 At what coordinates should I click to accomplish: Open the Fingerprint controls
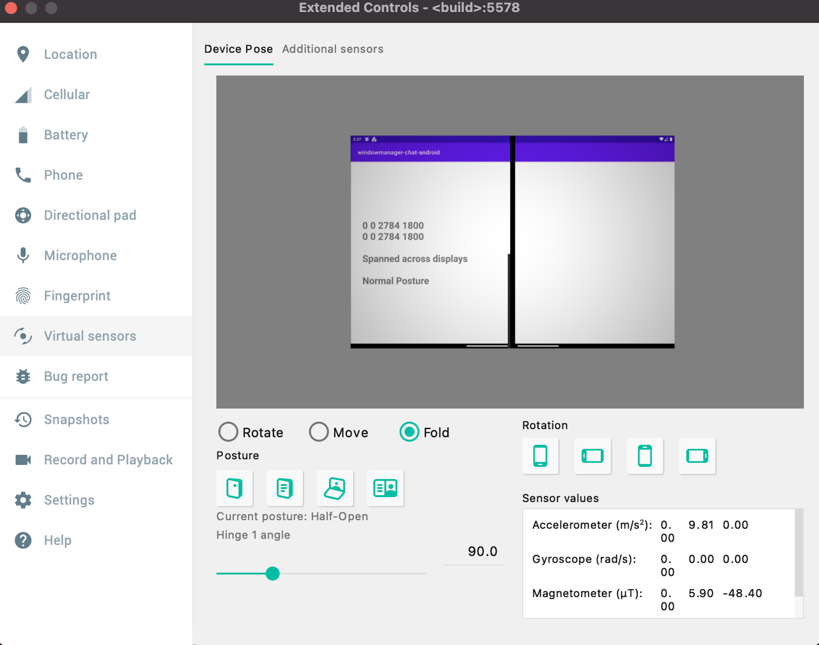(x=77, y=295)
